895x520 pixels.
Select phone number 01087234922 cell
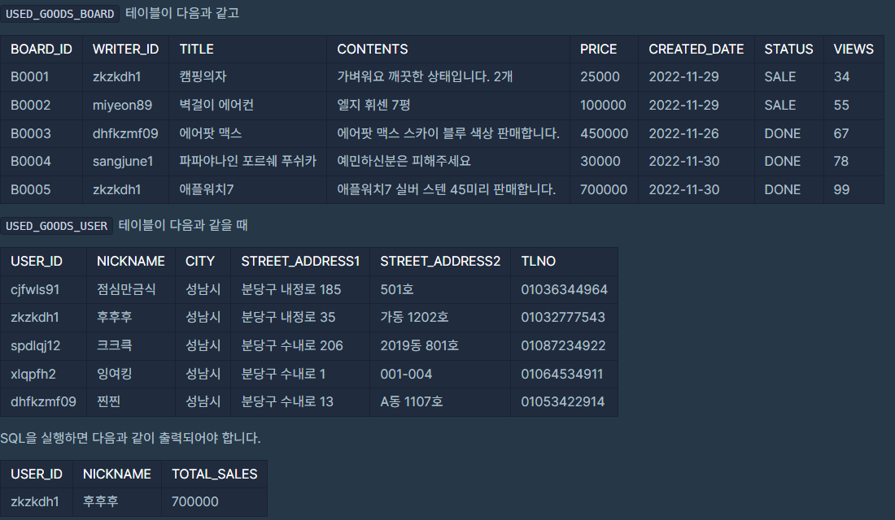[x=564, y=345]
